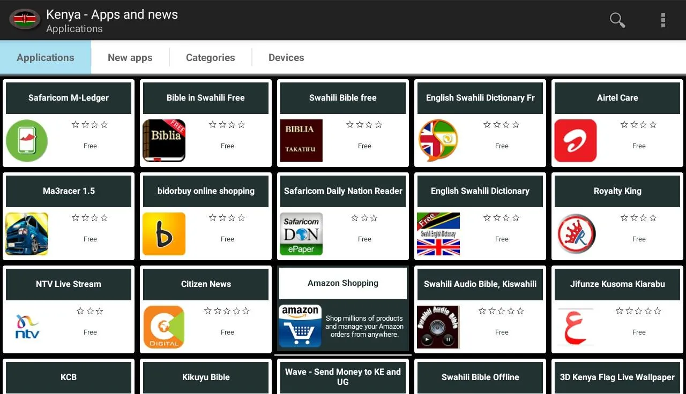Select the bidorbuy online shopping title

tap(206, 191)
